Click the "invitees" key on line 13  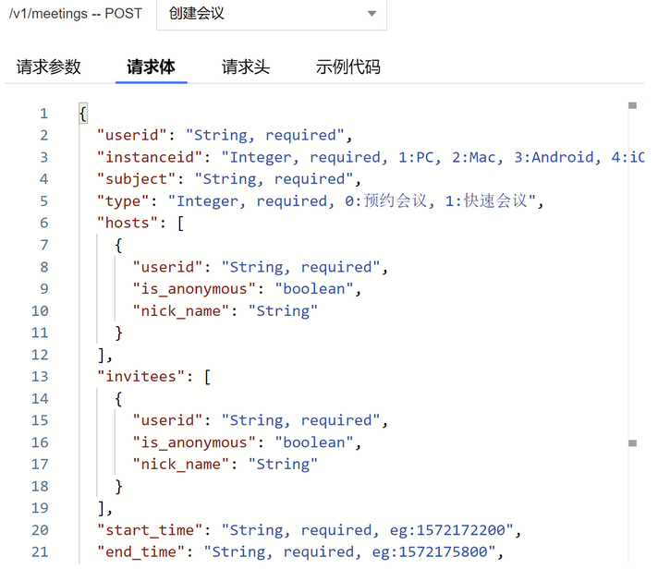(x=141, y=376)
